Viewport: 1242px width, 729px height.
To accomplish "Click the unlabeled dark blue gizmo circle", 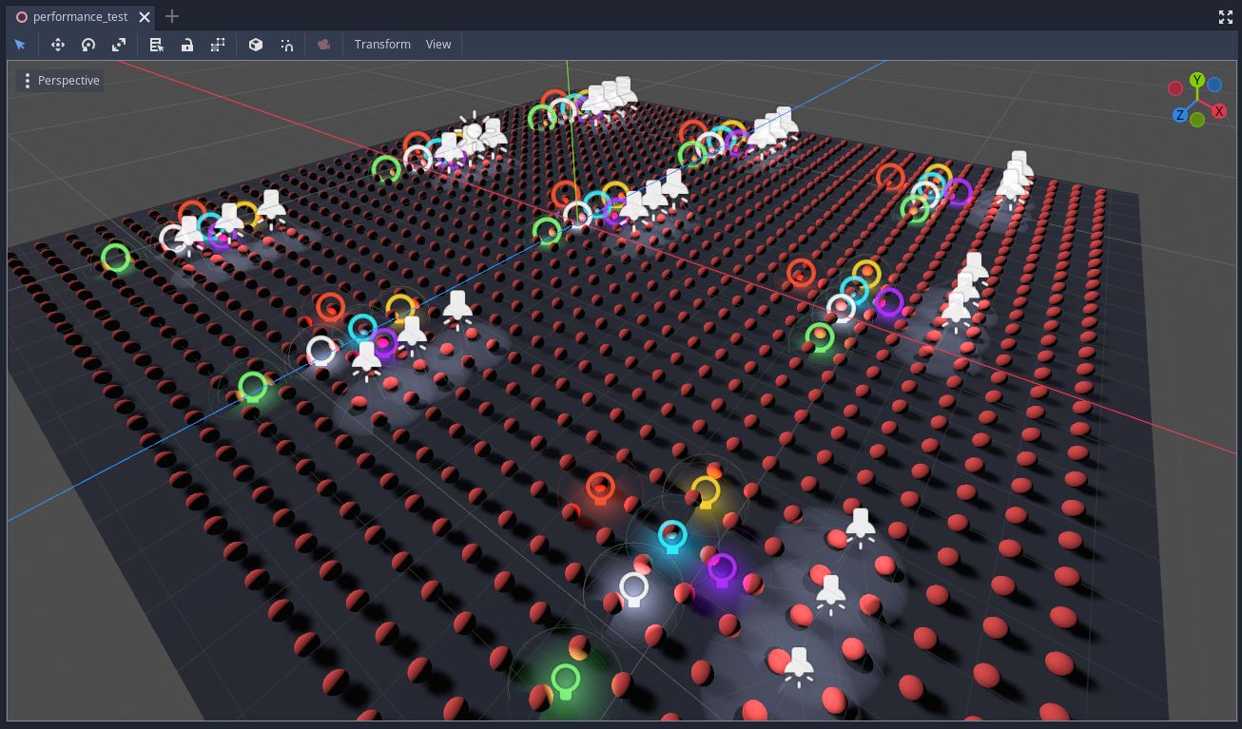I will point(1214,86).
